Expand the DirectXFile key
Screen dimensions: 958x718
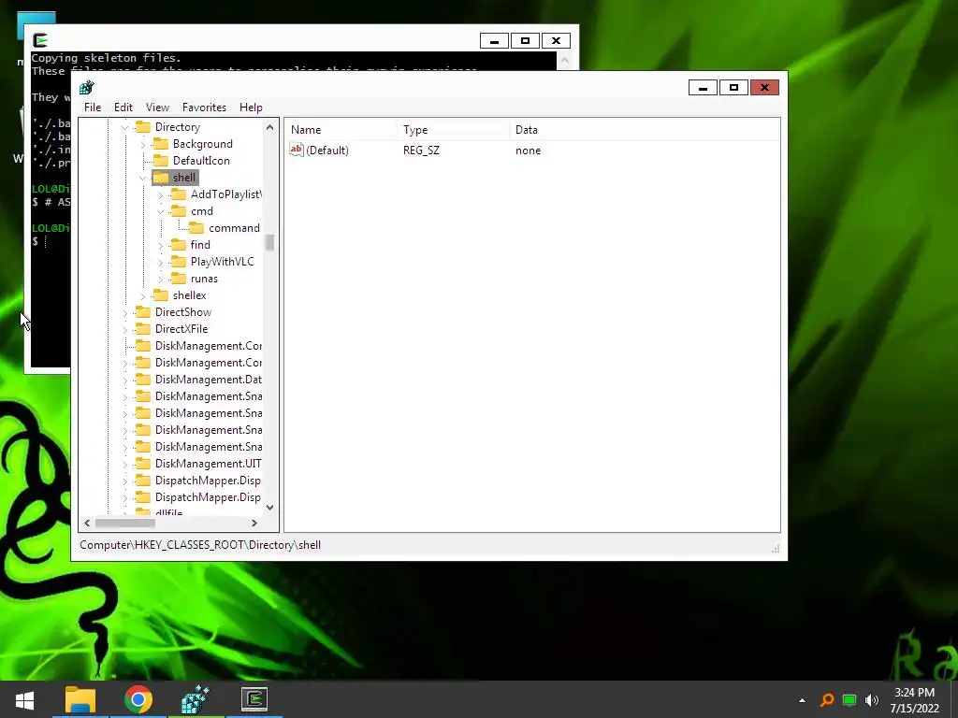pos(124,330)
